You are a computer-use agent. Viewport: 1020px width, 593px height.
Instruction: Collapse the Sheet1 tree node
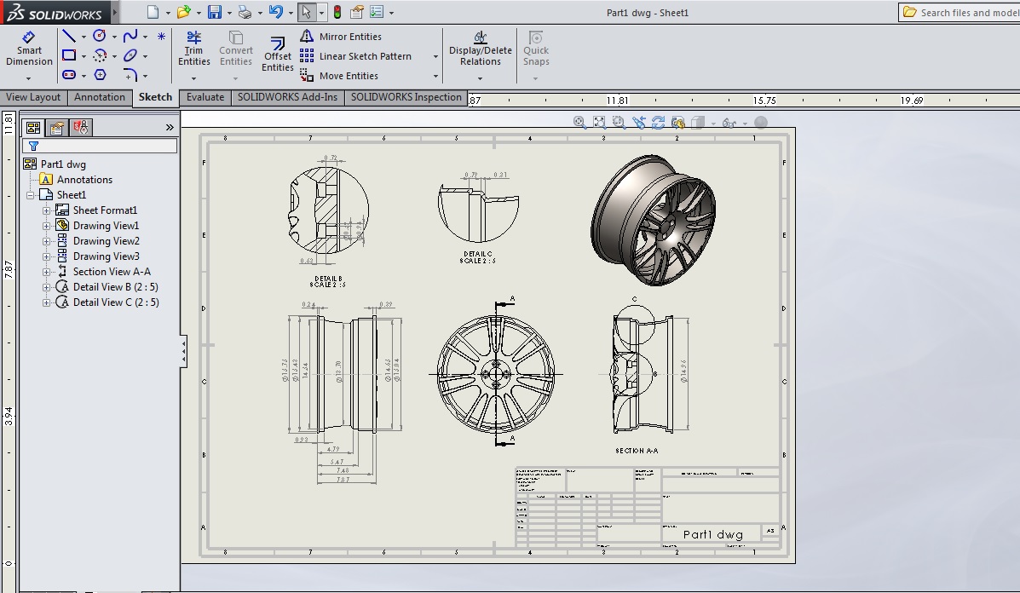tap(30, 195)
